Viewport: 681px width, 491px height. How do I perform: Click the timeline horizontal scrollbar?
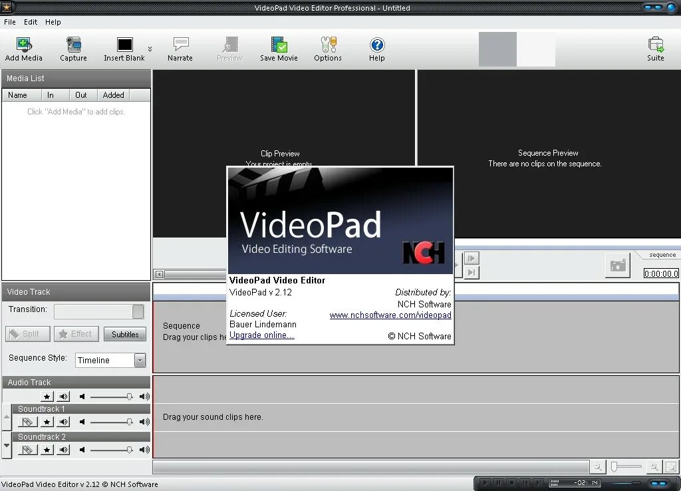(x=371, y=467)
